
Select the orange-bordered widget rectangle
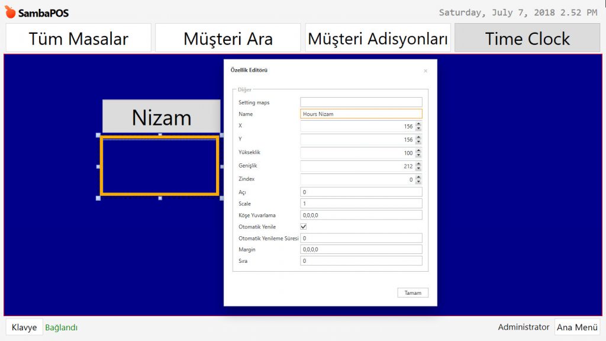[x=160, y=166]
